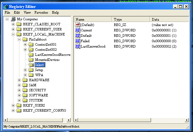Image resolution: width=193 pixels, height=132 pixels.
Task: Collapse the HKEY_LOCAL_MACHINE key
Action: click(13, 34)
